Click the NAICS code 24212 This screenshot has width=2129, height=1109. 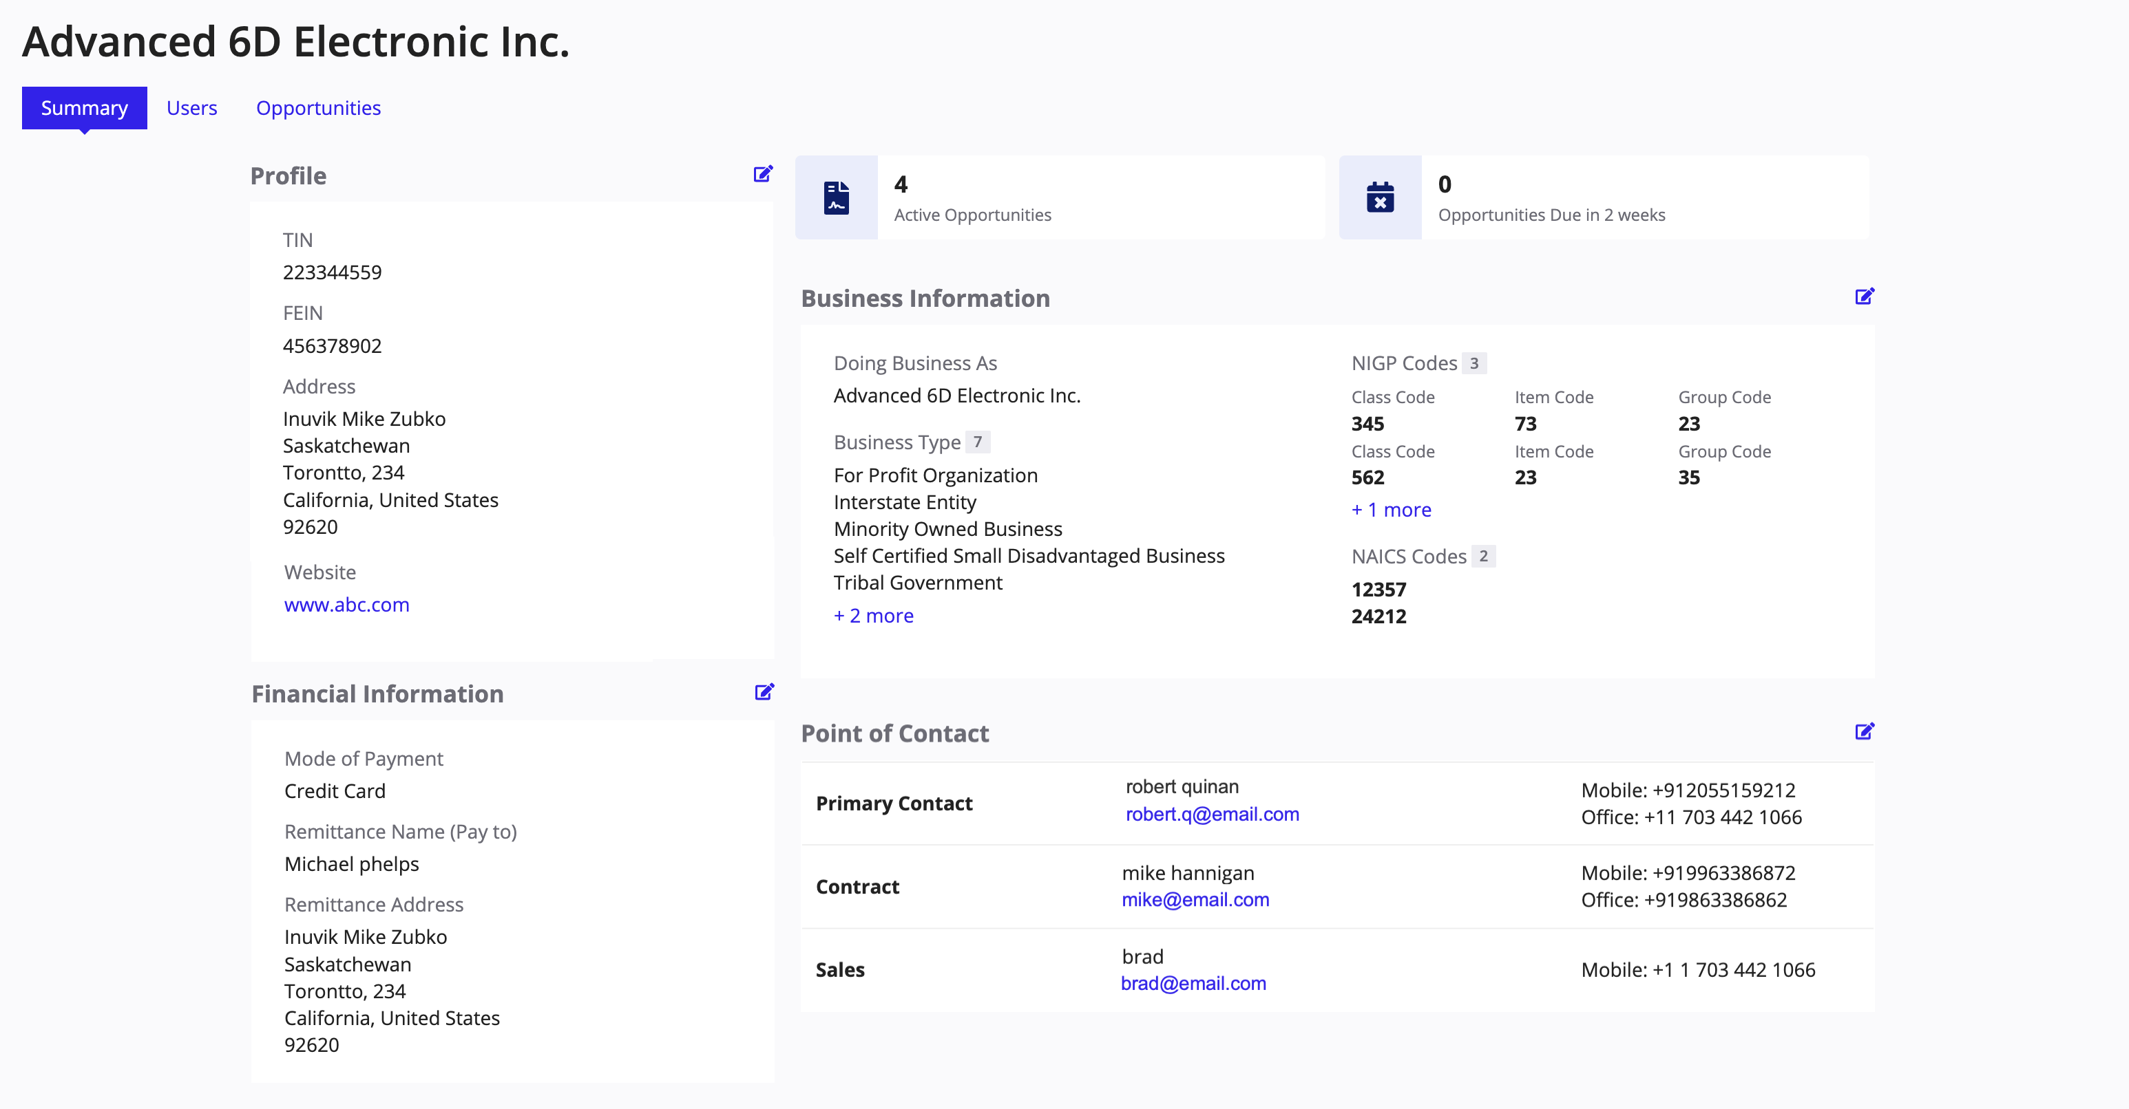click(1378, 616)
